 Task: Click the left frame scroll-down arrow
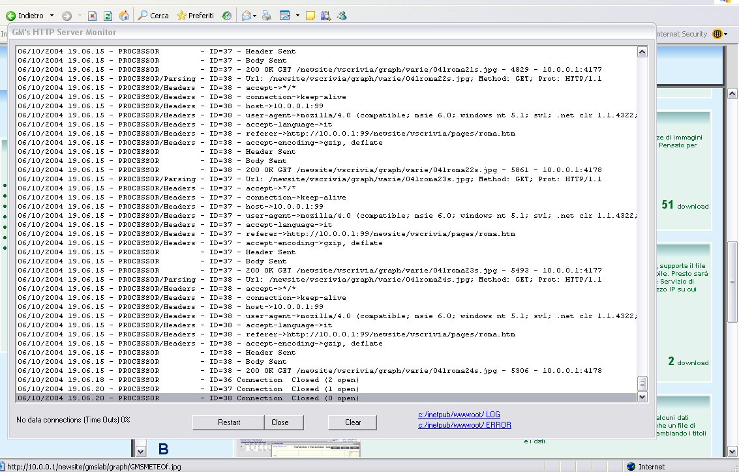(140, 451)
